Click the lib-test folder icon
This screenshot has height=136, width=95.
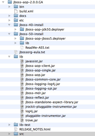coord(16,125)
